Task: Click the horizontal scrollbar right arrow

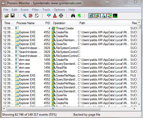Action: click(x=135, y=109)
